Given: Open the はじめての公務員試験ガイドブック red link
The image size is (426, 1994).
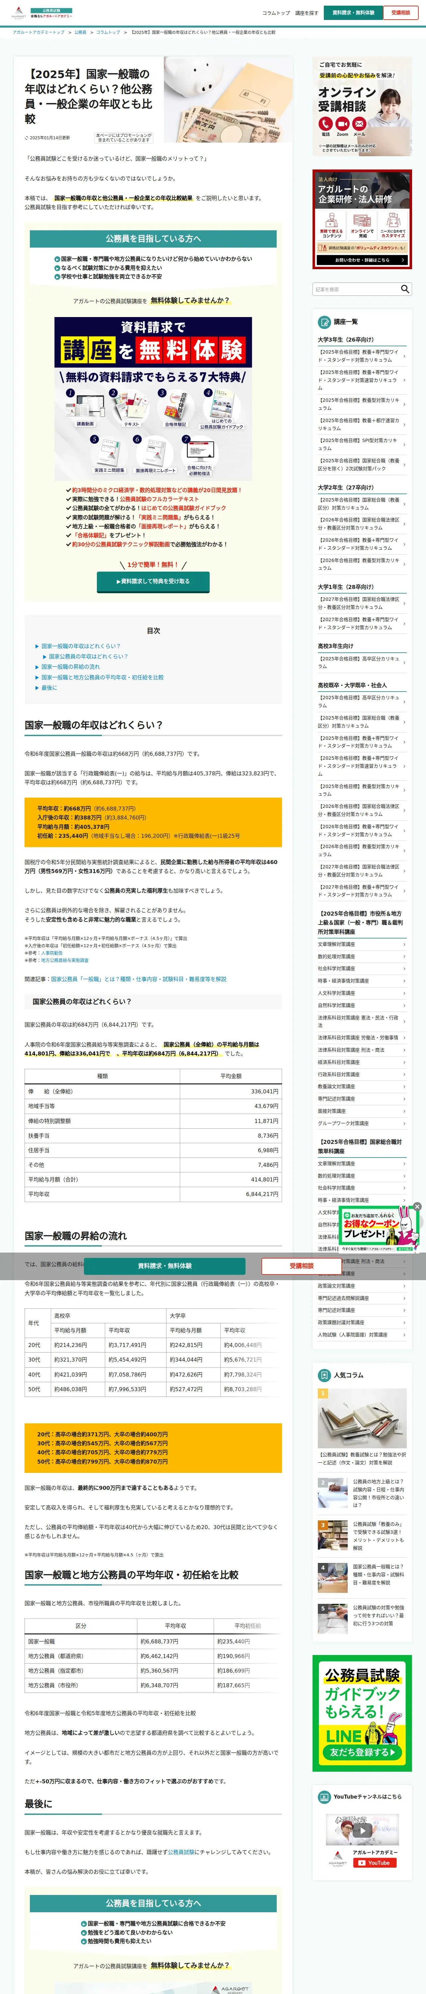Looking at the screenshot, I should 184,508.
